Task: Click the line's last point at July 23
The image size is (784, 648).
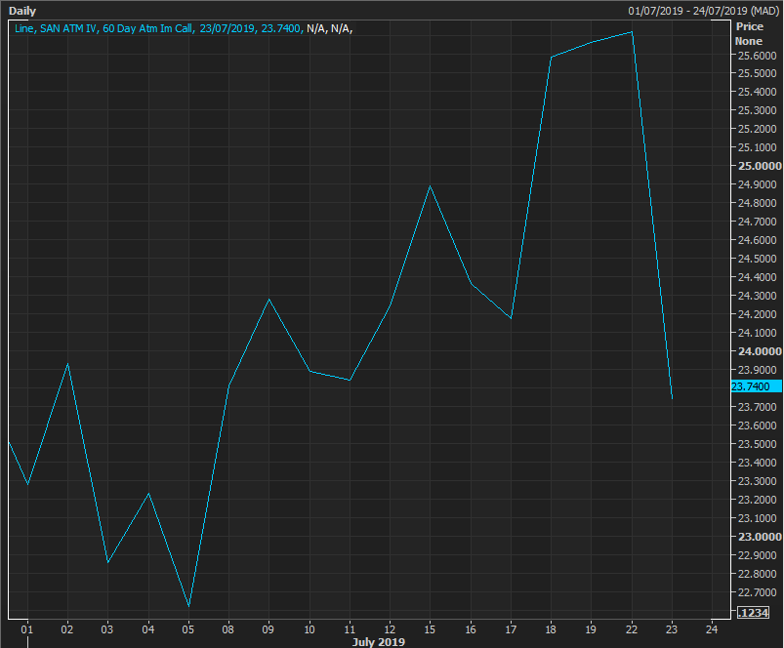Action: (672, 398)
